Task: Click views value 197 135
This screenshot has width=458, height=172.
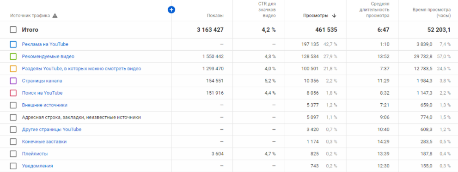Action: (x=310, y=44)
